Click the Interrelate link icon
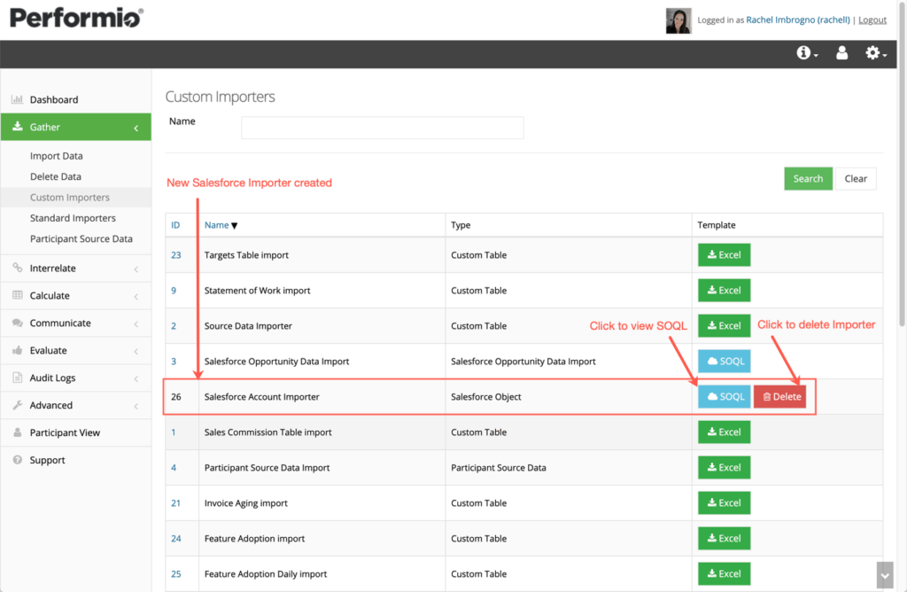 (x=18, y=268)
